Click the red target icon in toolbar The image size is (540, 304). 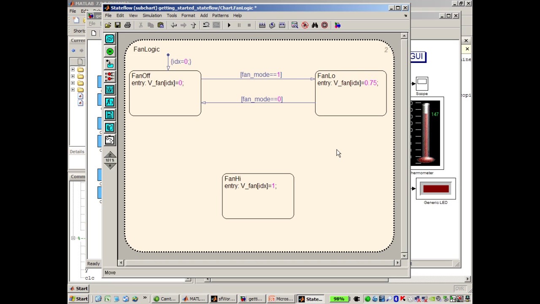pyautogui.click(x=324, y=25)
